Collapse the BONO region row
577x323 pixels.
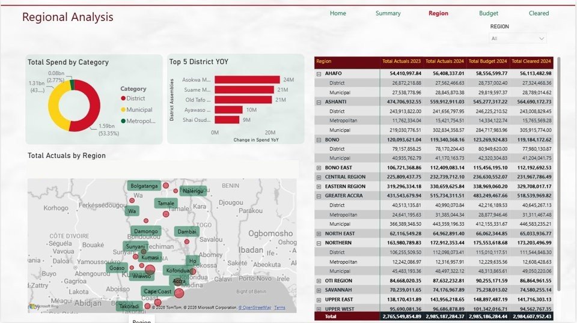pyautogui.click(x=319, y=140)
